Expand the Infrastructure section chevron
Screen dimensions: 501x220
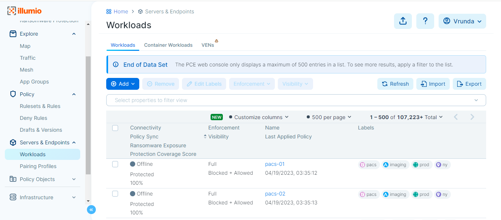[74, 197]
